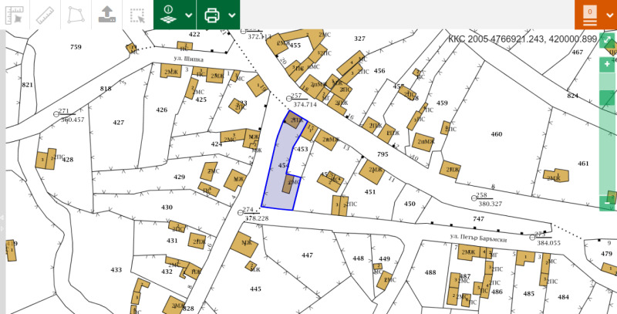617x314 pixels.
Task: Toggle full extent map view button
Action: [x=607, y=42]
